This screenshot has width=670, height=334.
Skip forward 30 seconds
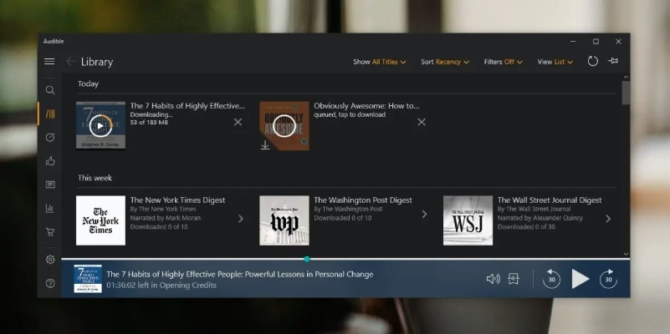pyautogui.click(x=608, y=279)
